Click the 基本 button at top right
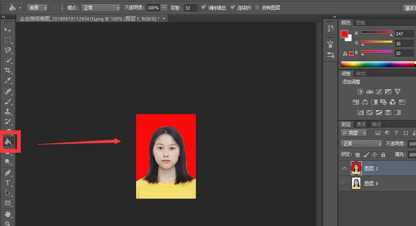The image size is (416, 226). pos(410,7)
